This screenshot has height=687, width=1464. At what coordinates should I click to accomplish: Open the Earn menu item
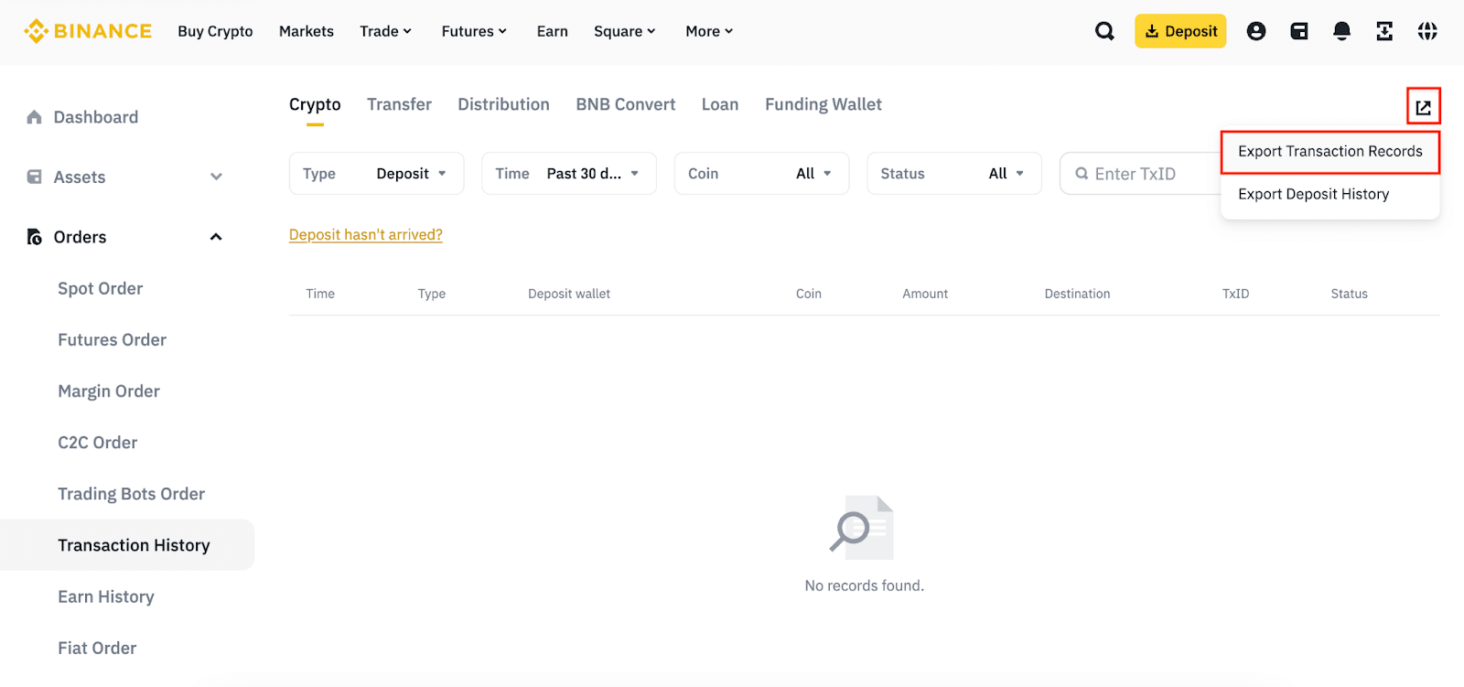coord(553,31)
